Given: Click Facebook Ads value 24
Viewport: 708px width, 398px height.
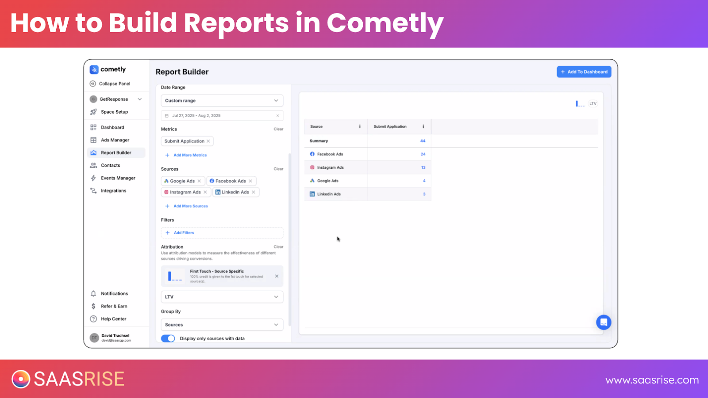Looking at the screenshot, I should 423,154.
